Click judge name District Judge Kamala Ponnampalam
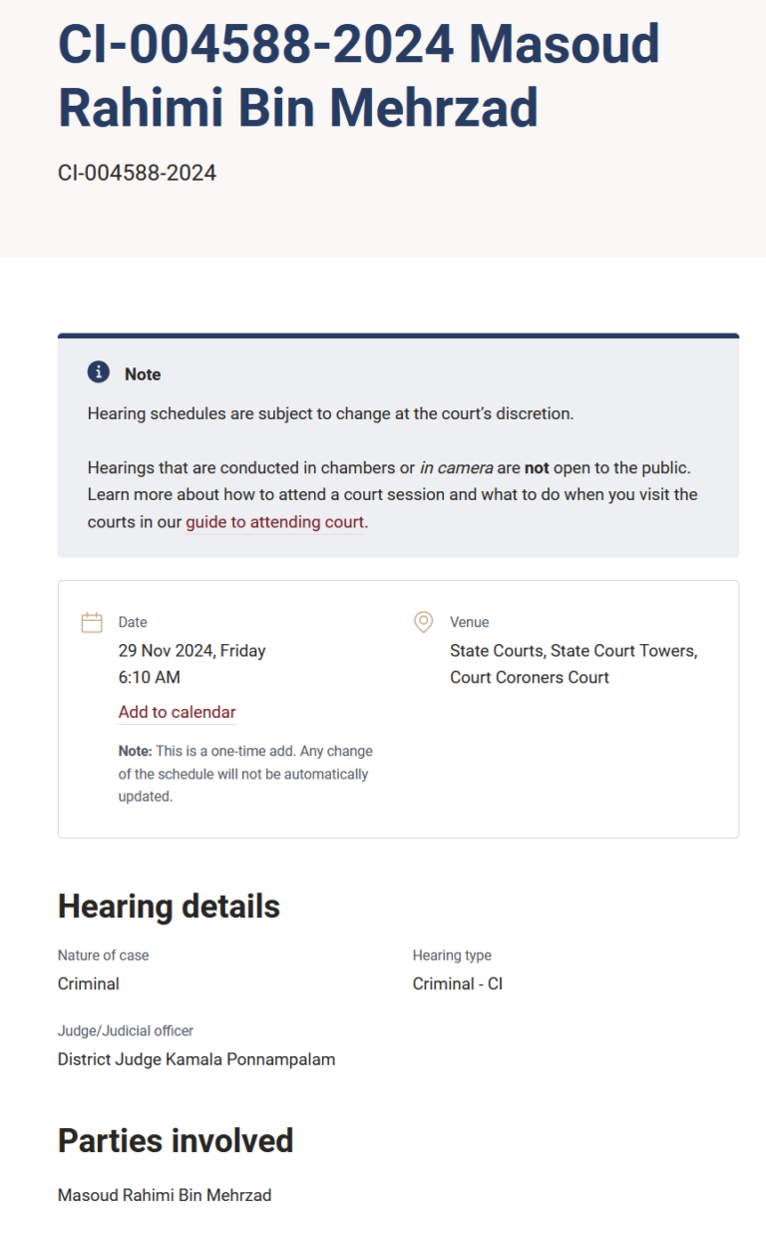Image resolution: width=766 pixels, height=1233 pixels. point(196,1059)
